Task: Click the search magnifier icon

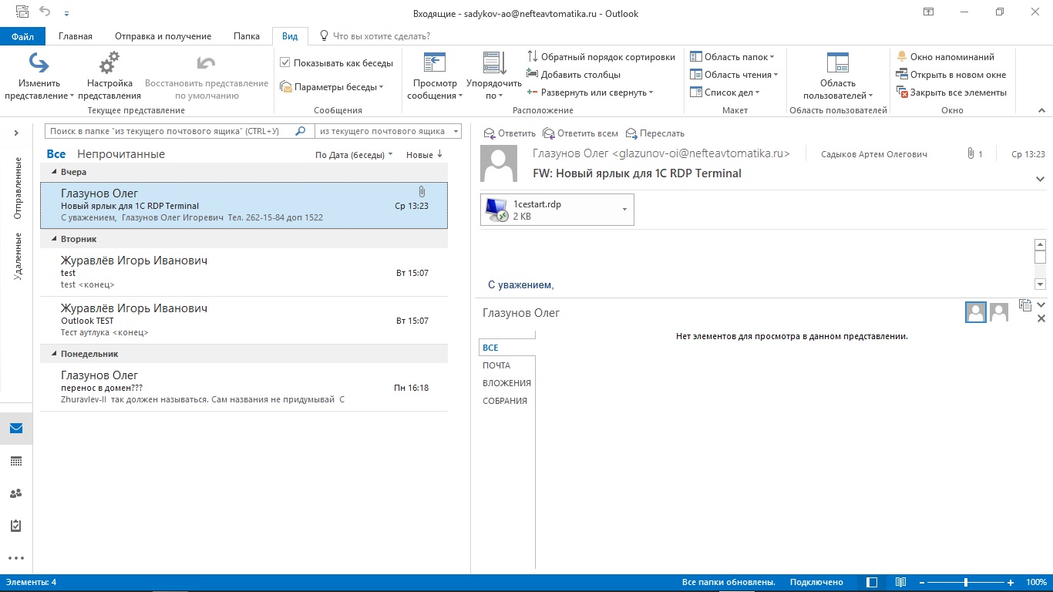Action: point(301,132)
